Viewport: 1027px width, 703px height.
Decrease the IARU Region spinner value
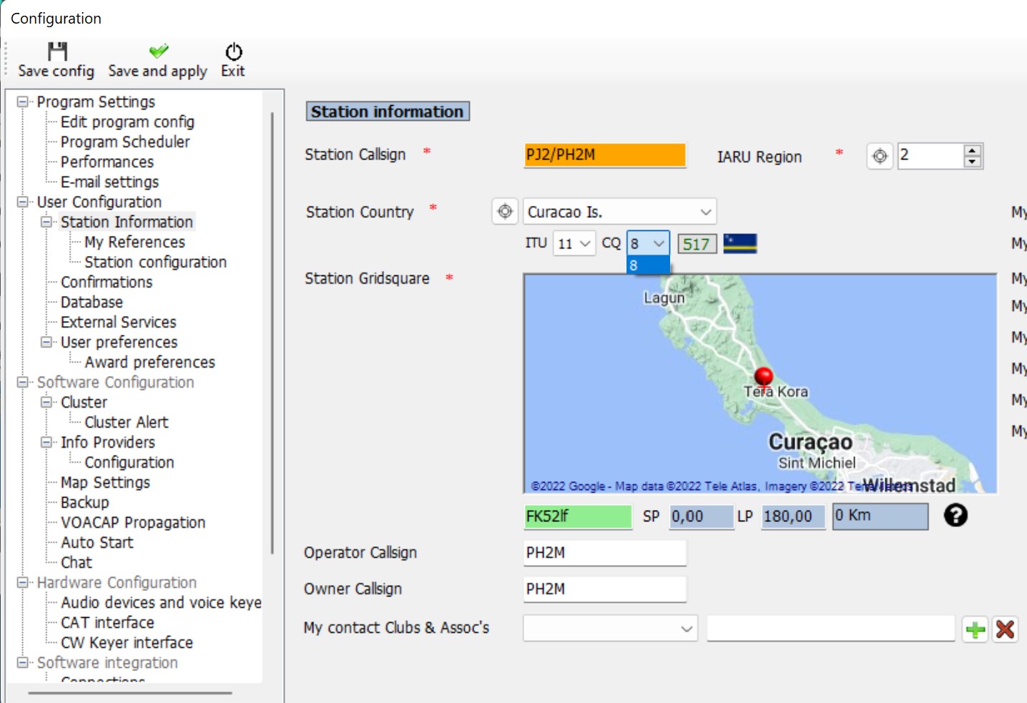(972, 162)
